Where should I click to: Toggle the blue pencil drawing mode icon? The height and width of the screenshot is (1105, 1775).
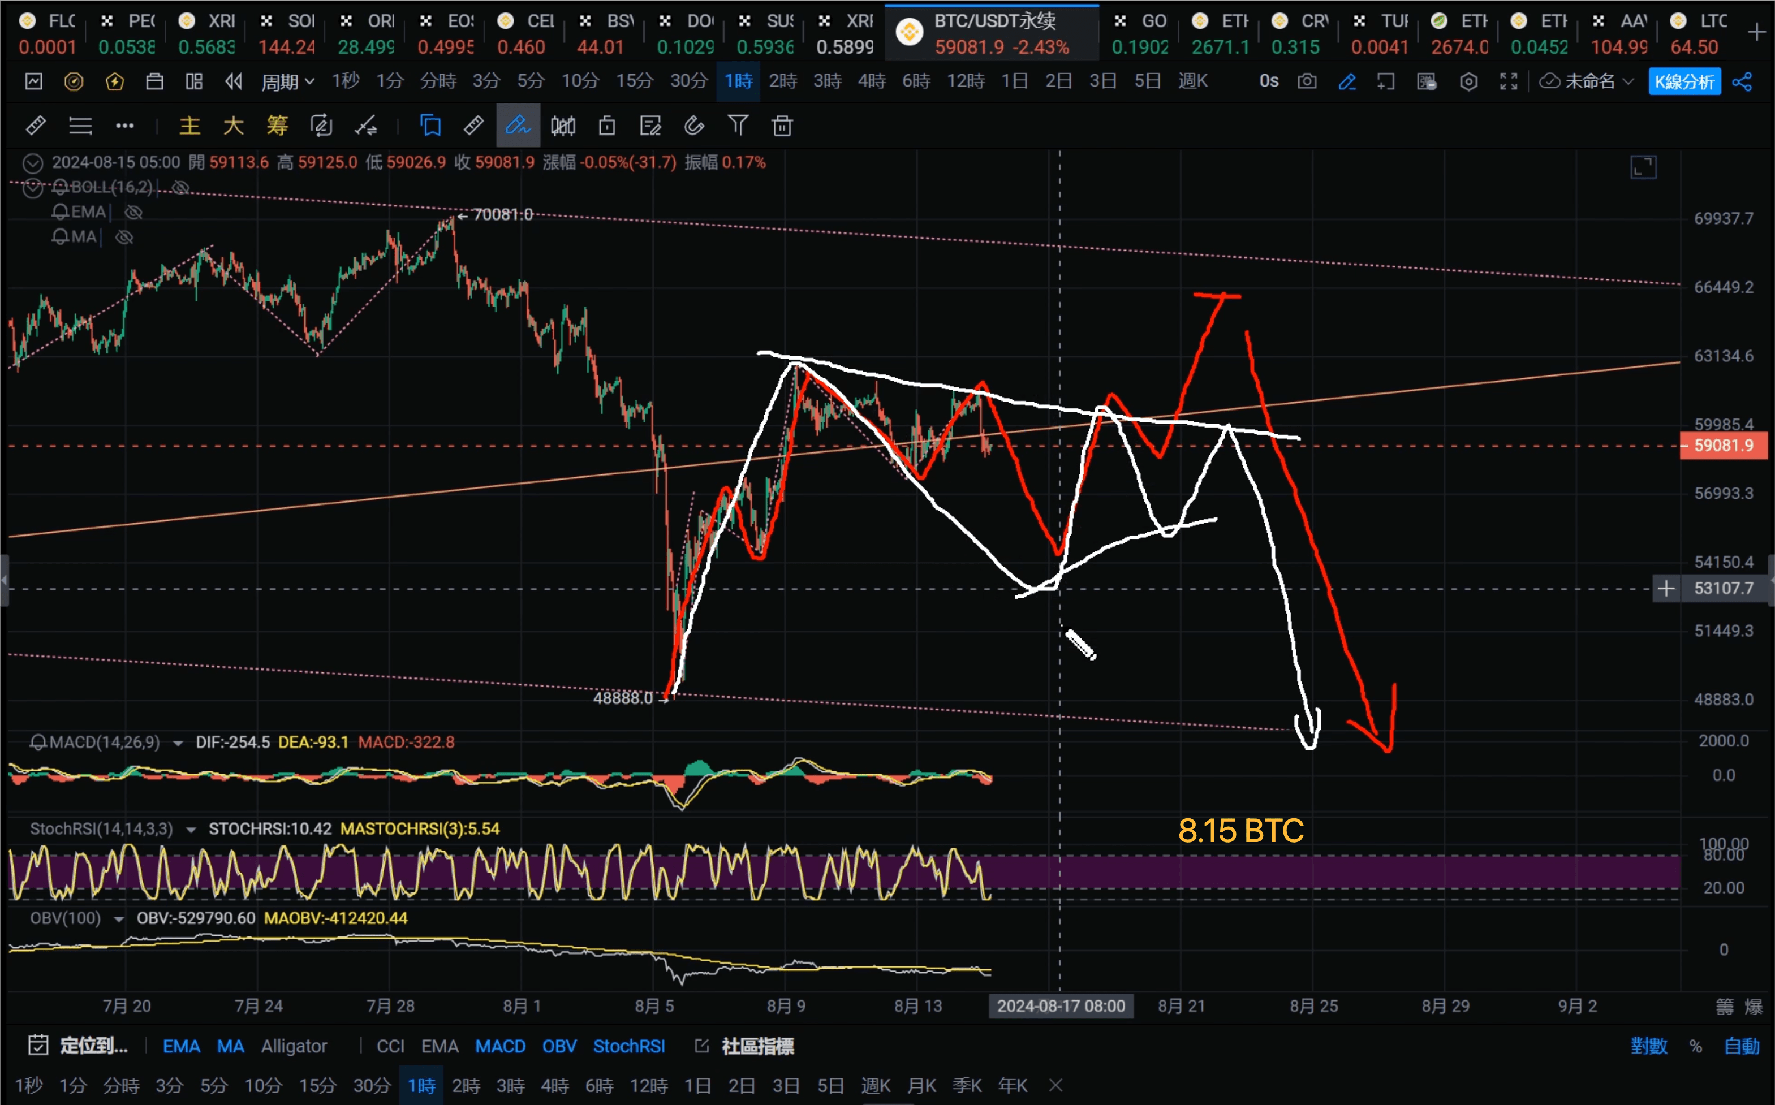(x=1347, y=81)
